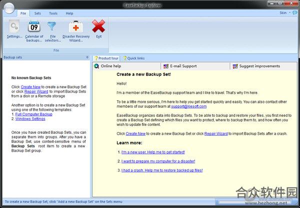
Task: Click Repair Wizard link in left panel
Action: (36, 91)
